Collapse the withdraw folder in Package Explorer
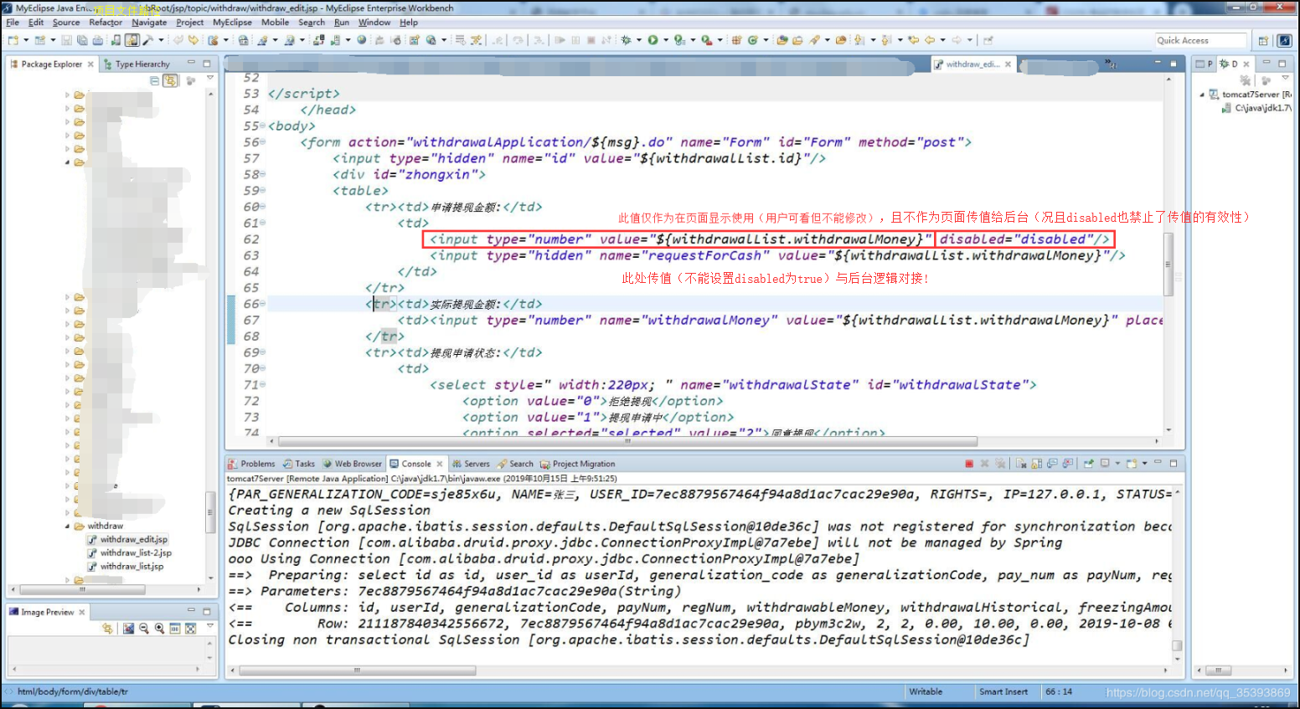1300x709 pixels. [x=68, y=526]
